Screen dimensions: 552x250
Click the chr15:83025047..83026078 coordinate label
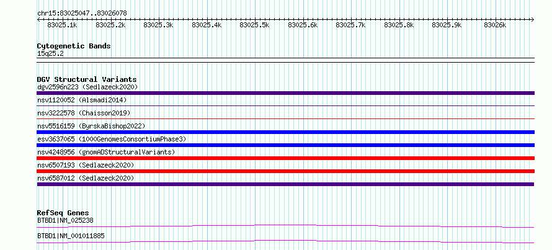pos(82,14)
